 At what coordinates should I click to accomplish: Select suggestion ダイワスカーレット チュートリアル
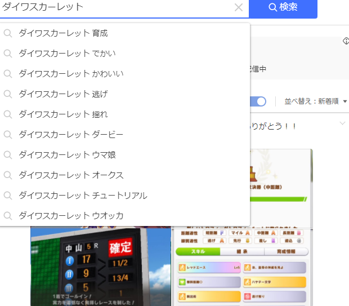[x=124, y=196]
